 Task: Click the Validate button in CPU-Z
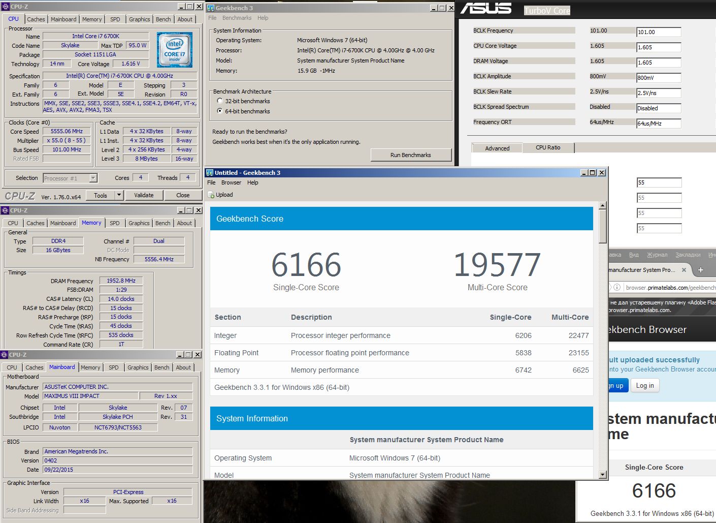[144, 195]
